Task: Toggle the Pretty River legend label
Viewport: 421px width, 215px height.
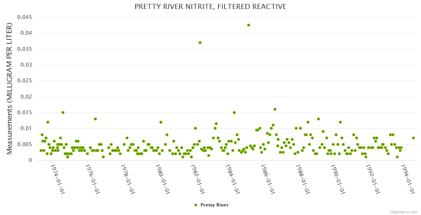Action: pos(214,205)
